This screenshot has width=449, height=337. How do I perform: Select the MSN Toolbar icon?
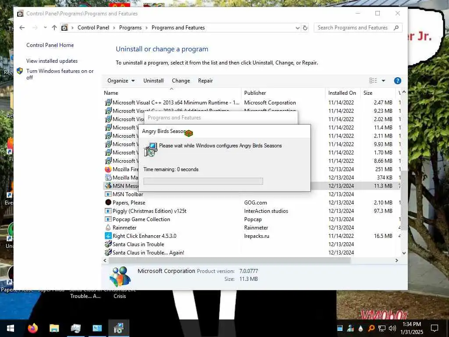click(x=108, y=194)
